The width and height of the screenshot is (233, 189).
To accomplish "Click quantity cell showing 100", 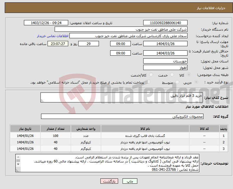I will point(56,136).
